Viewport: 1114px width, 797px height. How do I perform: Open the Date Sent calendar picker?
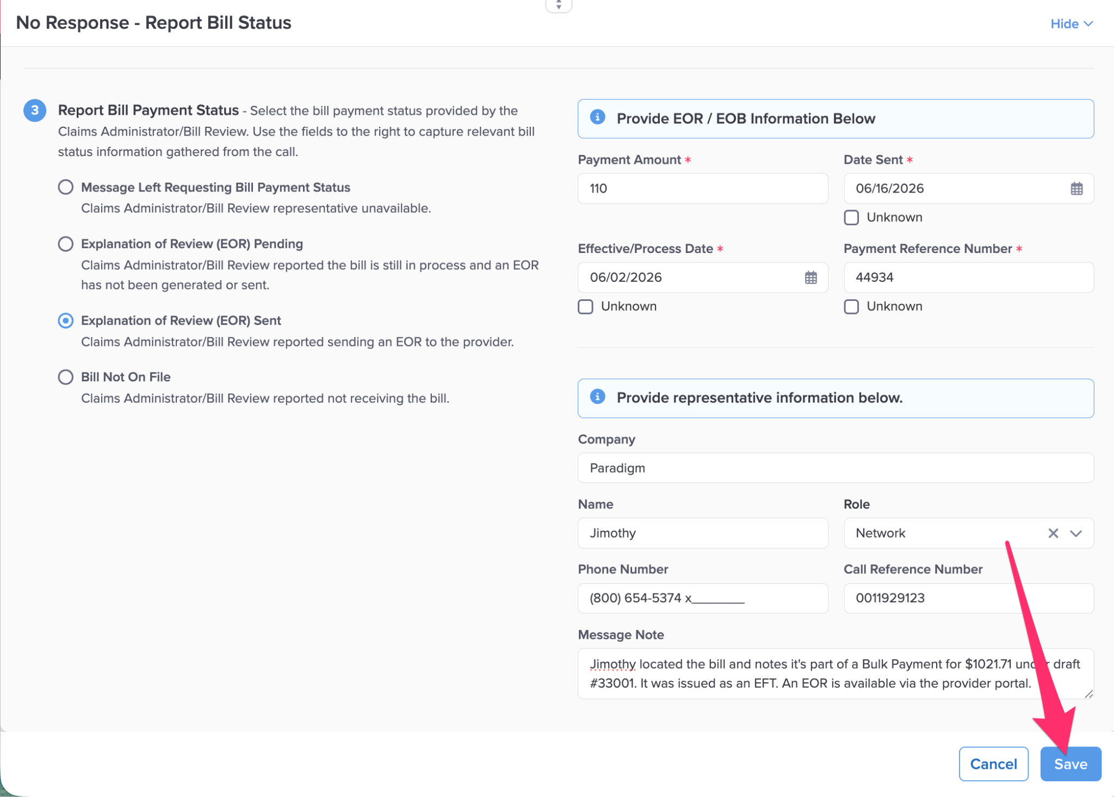point(1076,189)
